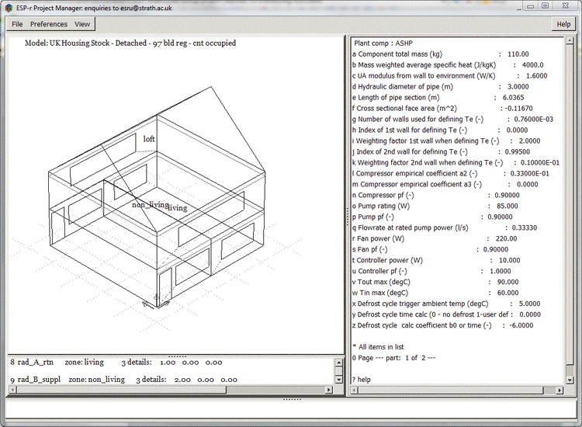Open the File menu
The width and height of the screenshot is (582, 427).
click(17, 24)
